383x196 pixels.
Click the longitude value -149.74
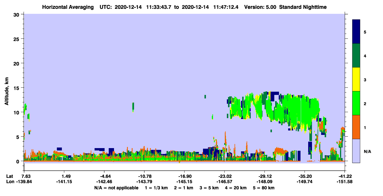coord(305,182)
